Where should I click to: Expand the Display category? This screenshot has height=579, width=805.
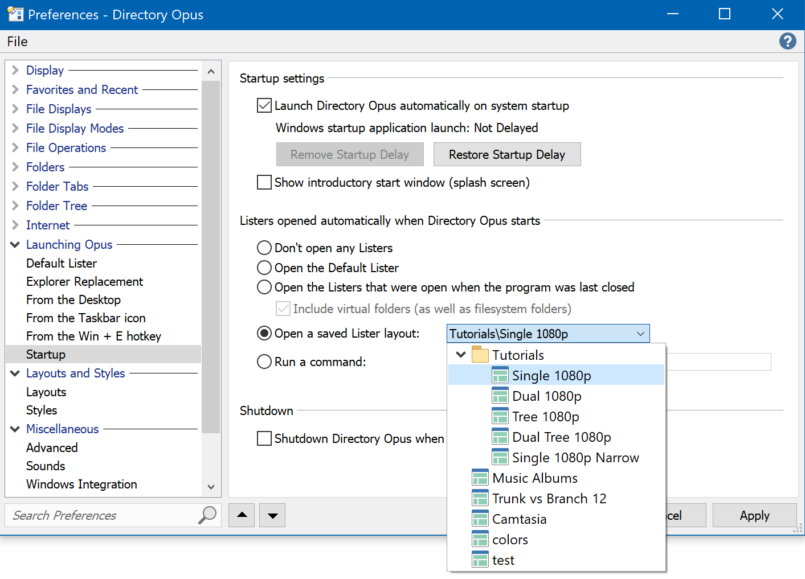pos(15,70)
